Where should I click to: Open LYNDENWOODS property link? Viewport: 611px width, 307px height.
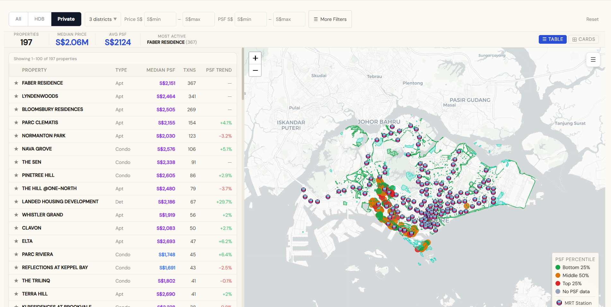click(x=40, y=96)
